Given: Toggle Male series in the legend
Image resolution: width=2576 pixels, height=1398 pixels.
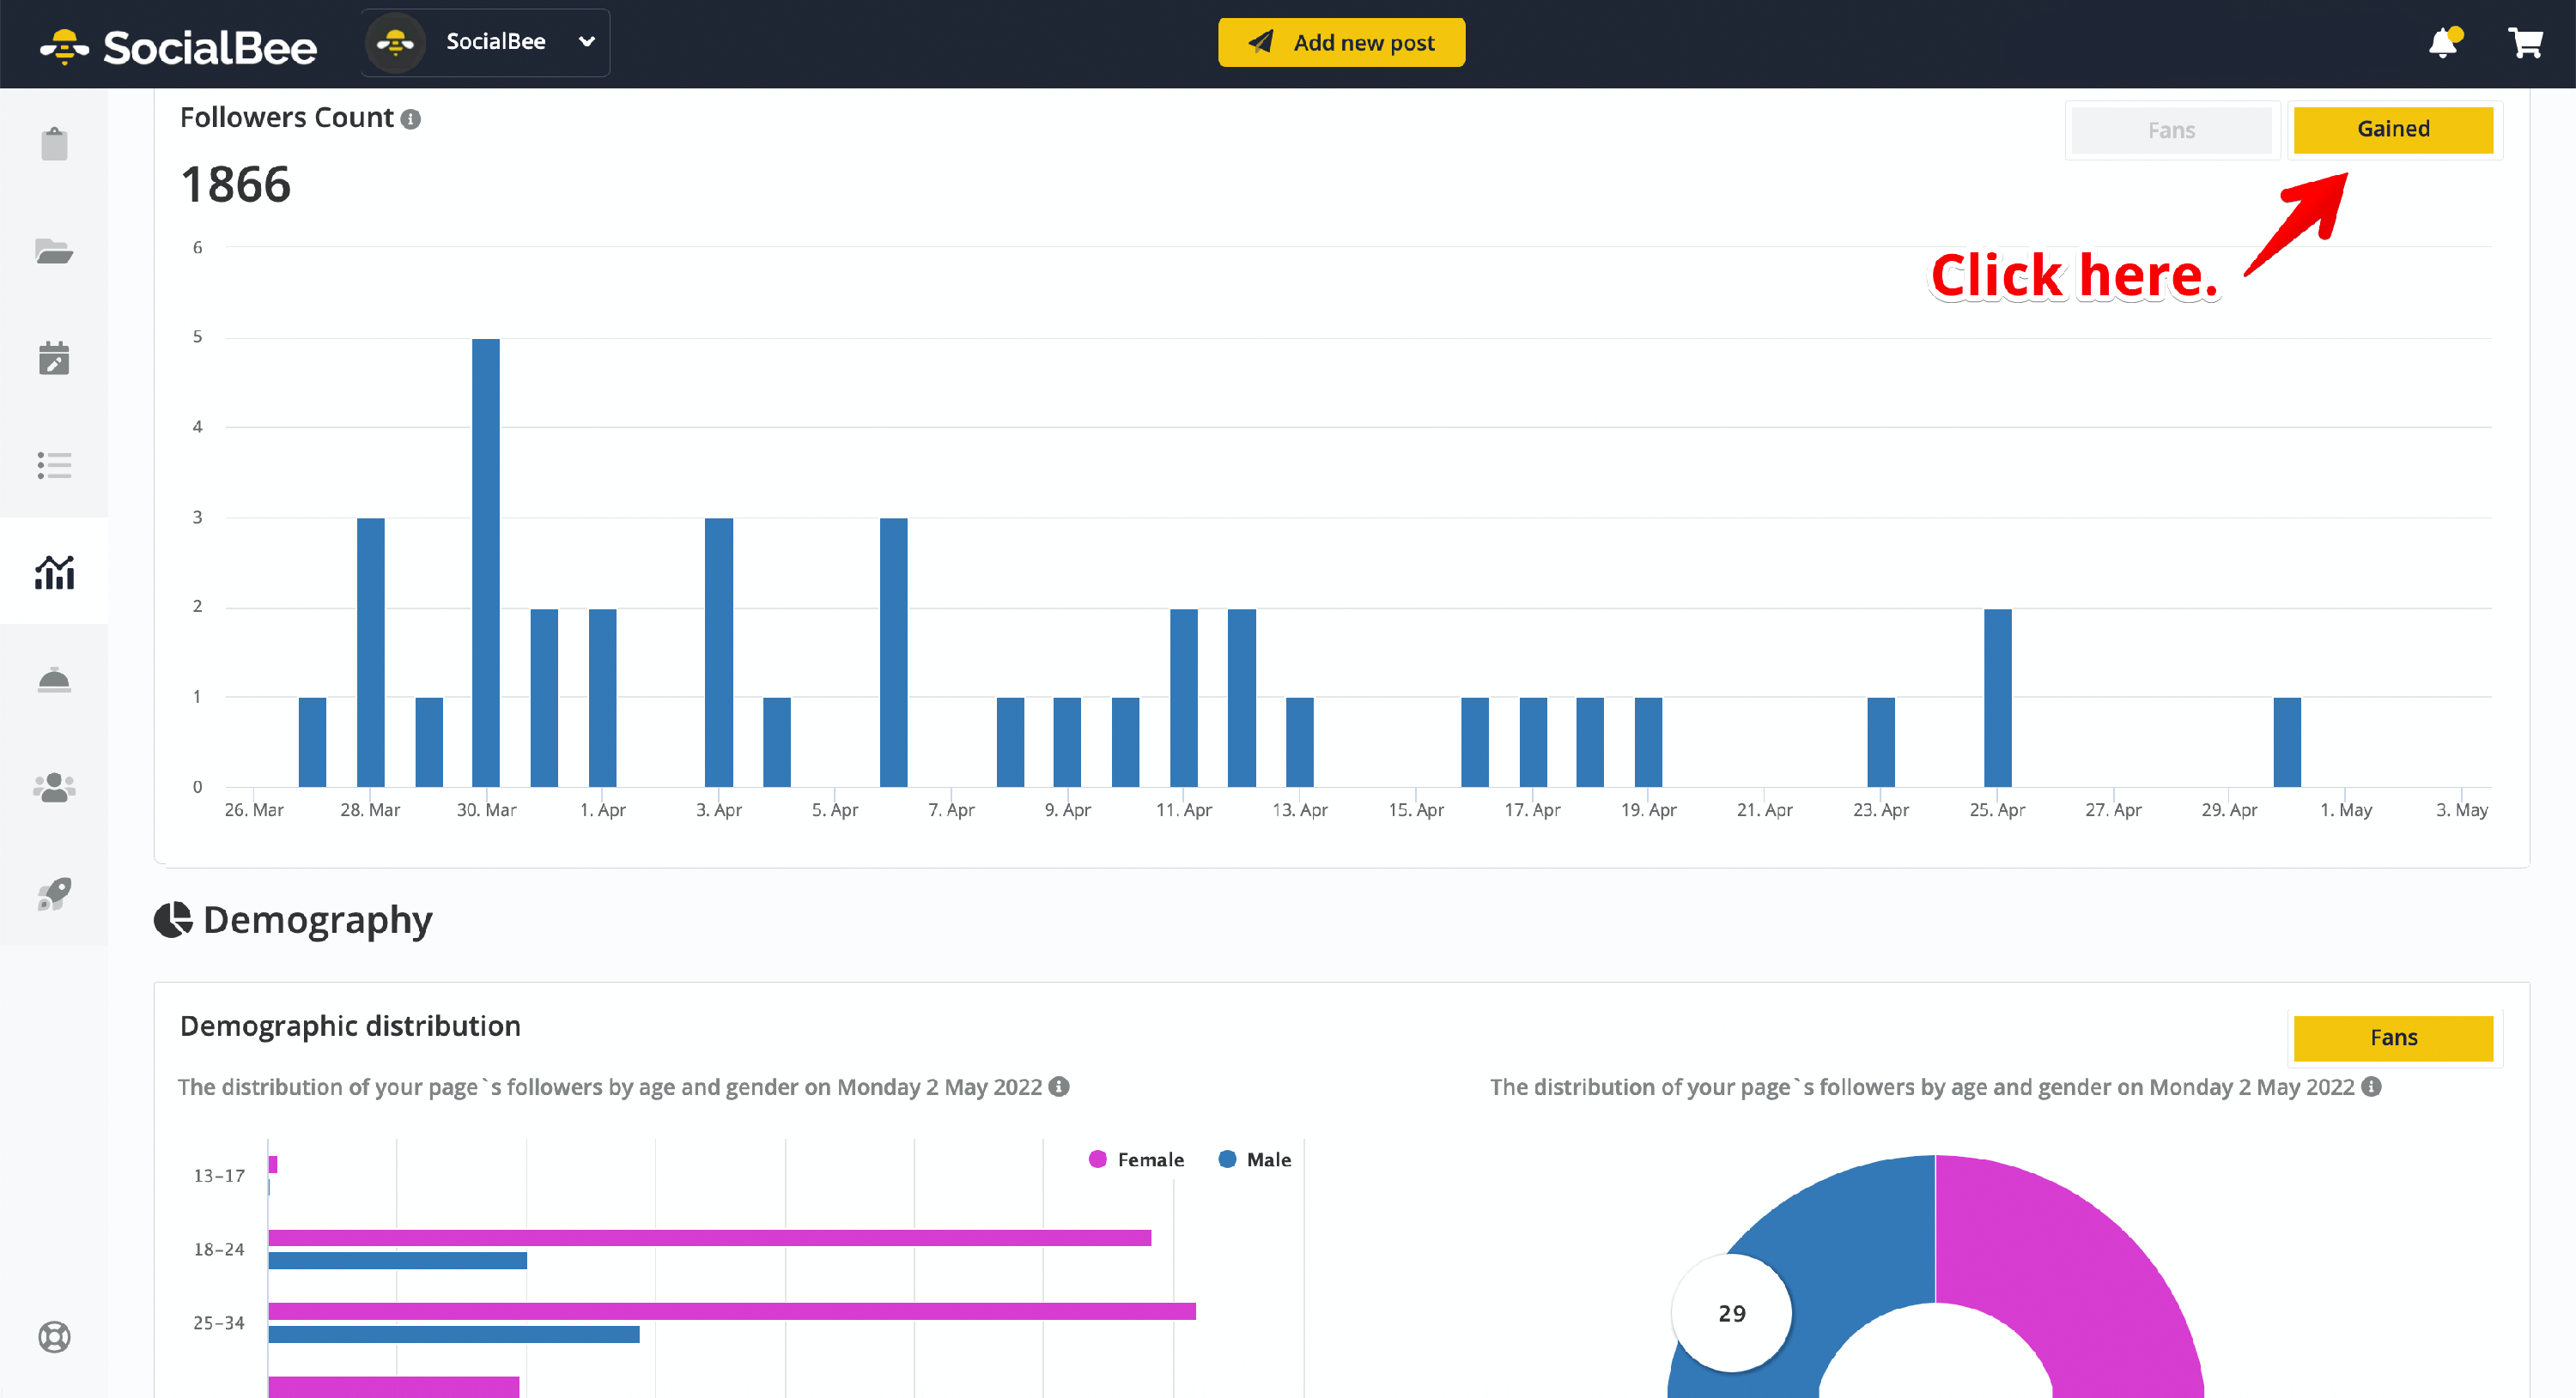Looking at the screenshot, I should point(1255,1159).
